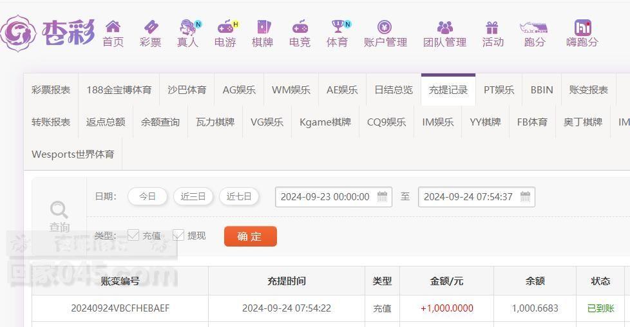This screenshot has width=630, height=327.
Task: Click the 金额/元 column header
Action: [447, 281]
